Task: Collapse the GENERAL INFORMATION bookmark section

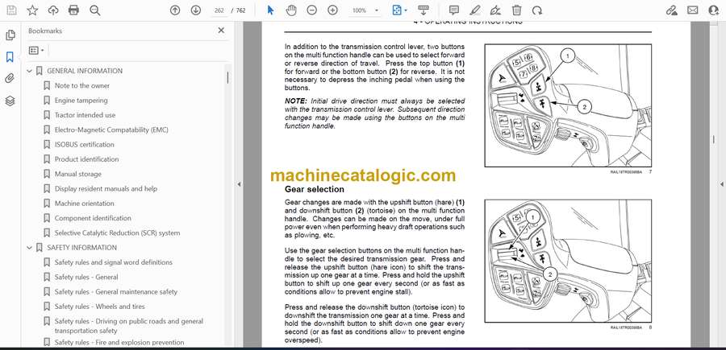Action: tap(30, 72)
